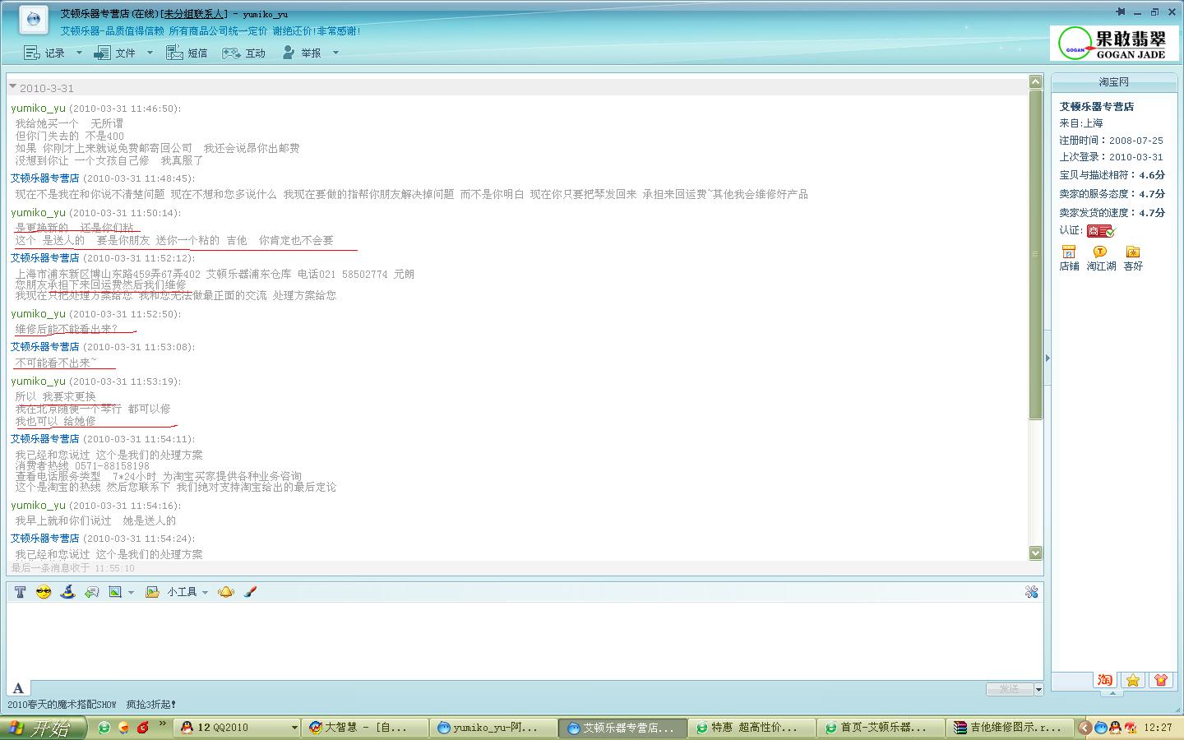Switch to the star favorites tab
This screenshot has height=740, width=1184.
pyautogui.click(x=1133, y=680)
